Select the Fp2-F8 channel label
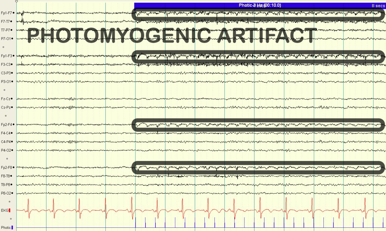 coord(6,167)
